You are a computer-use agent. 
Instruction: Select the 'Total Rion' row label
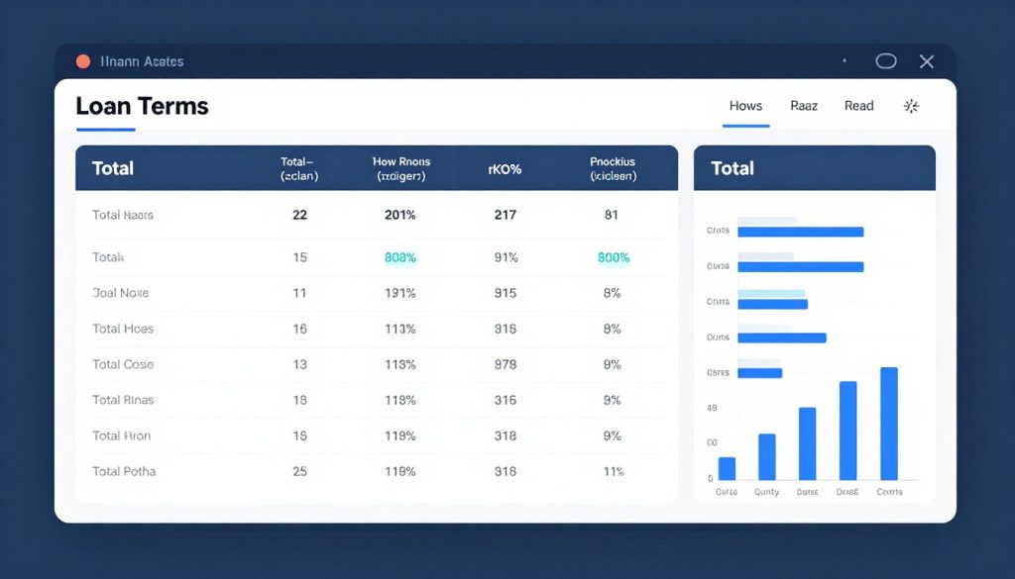click(x=121, y=435)
